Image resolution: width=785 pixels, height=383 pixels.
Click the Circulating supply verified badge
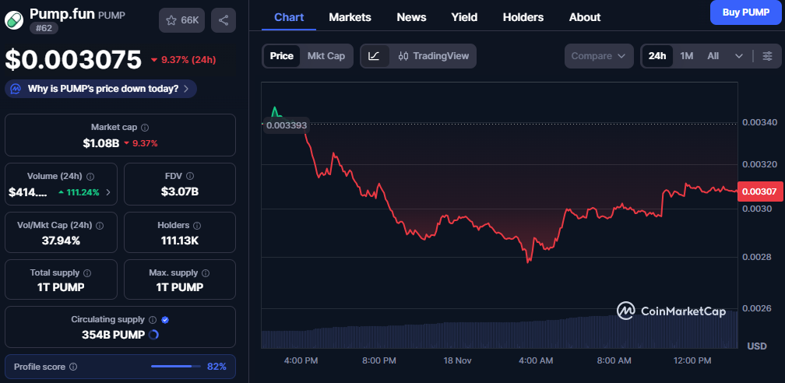[x=165, y=319]
